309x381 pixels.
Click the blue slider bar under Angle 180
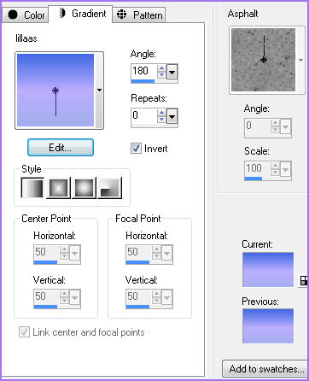(x=143, y=81)
